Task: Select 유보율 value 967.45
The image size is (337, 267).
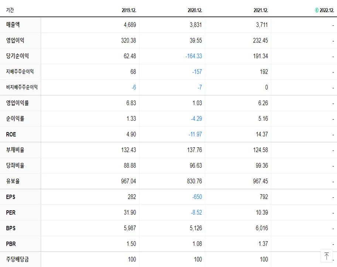Action: click(x=261, y=181)
